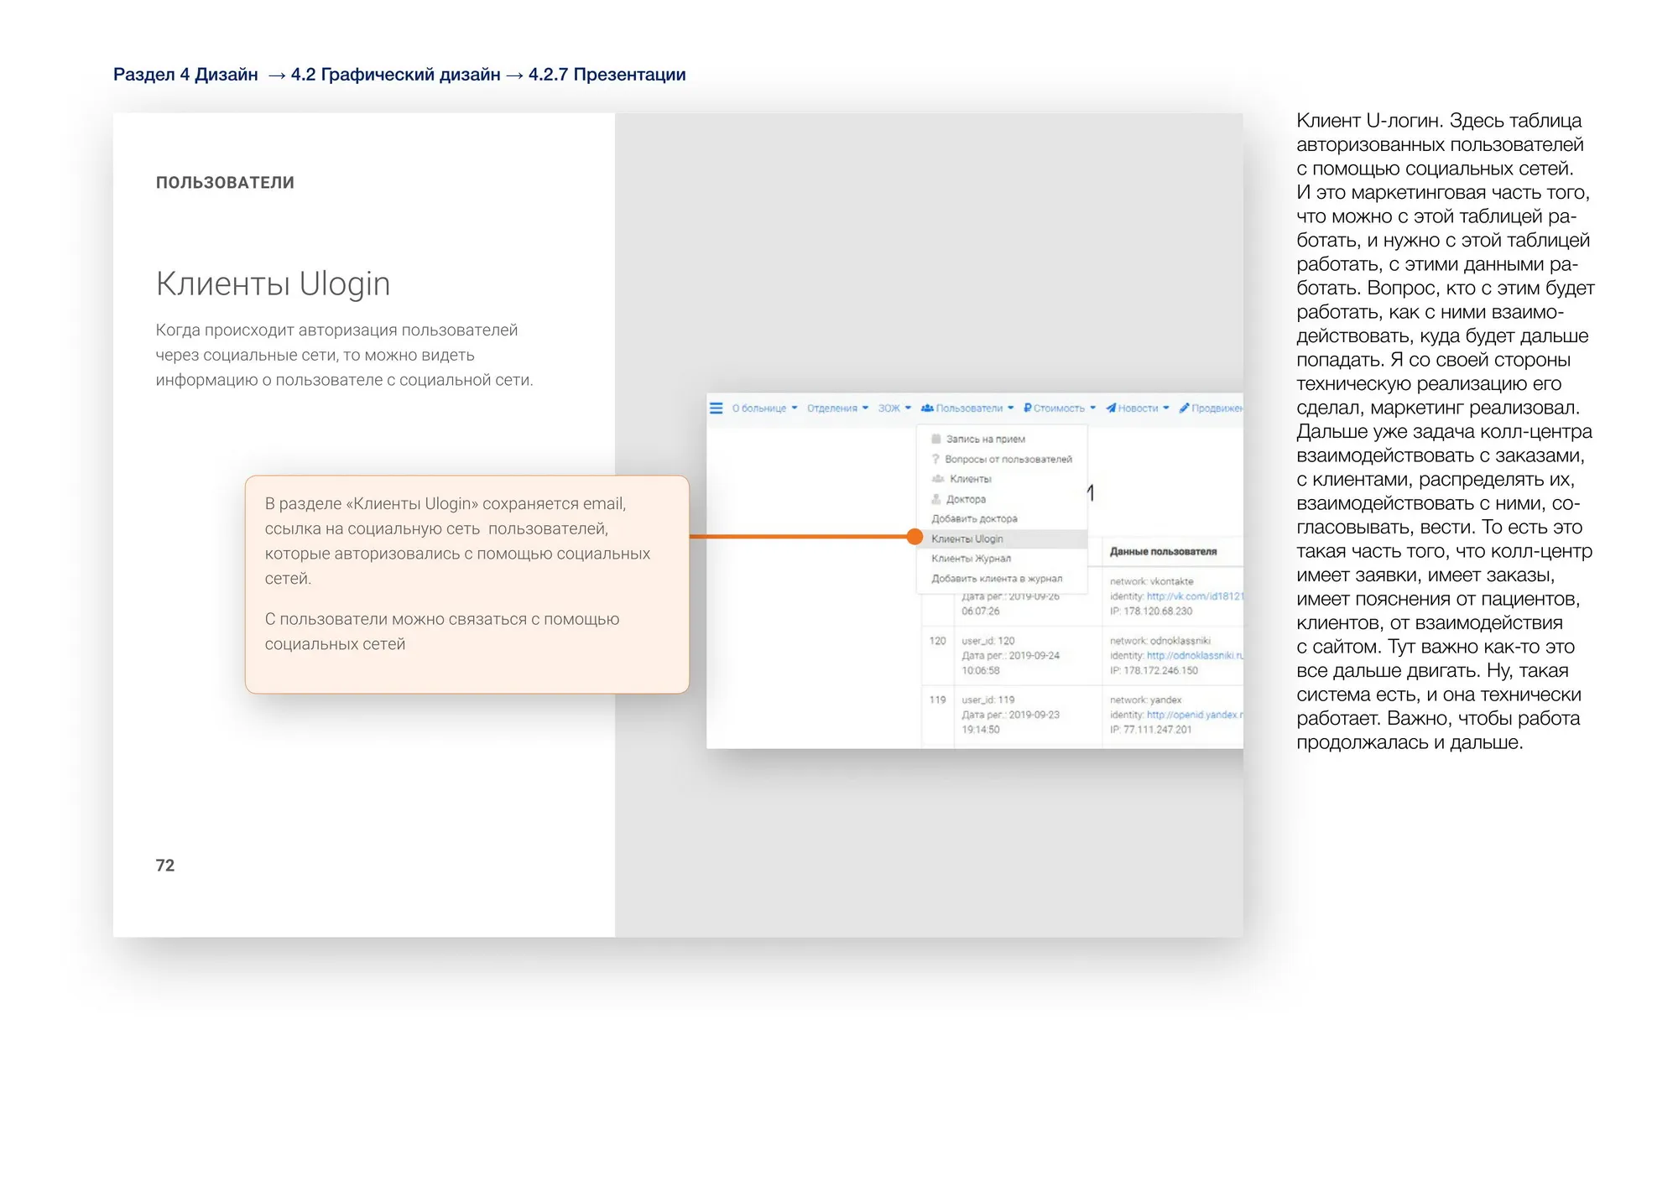The image size is (1678, 1186).
Task: Follow the vk.com identity link
Action: pyautogui.click(x=1195, y=596)
